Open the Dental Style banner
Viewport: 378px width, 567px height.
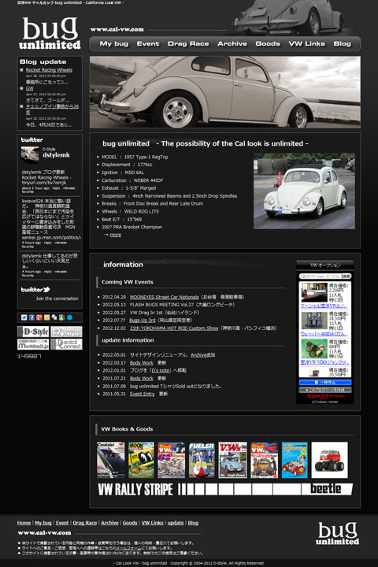click(66, 332)
